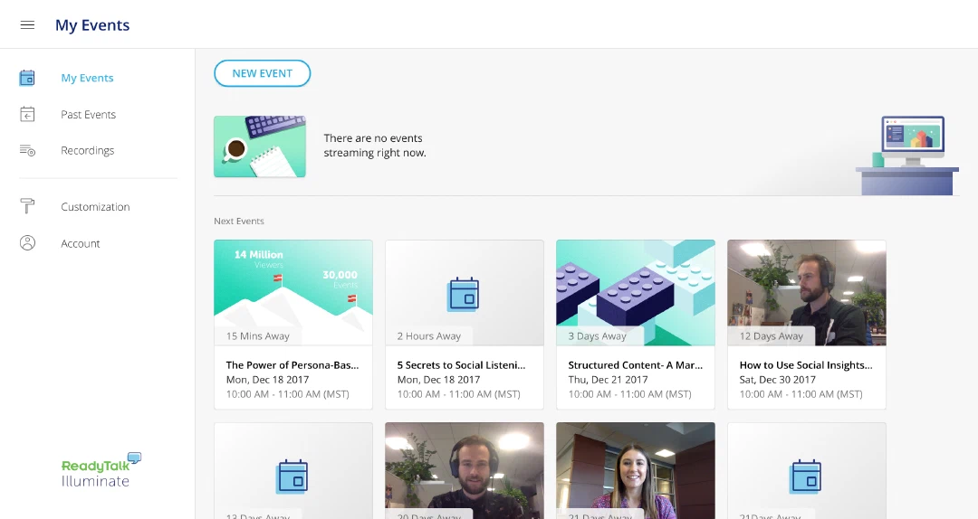Click calendar placeholder on 13 Days Away card
Screen dimensions: 978x519
point(292,477)
